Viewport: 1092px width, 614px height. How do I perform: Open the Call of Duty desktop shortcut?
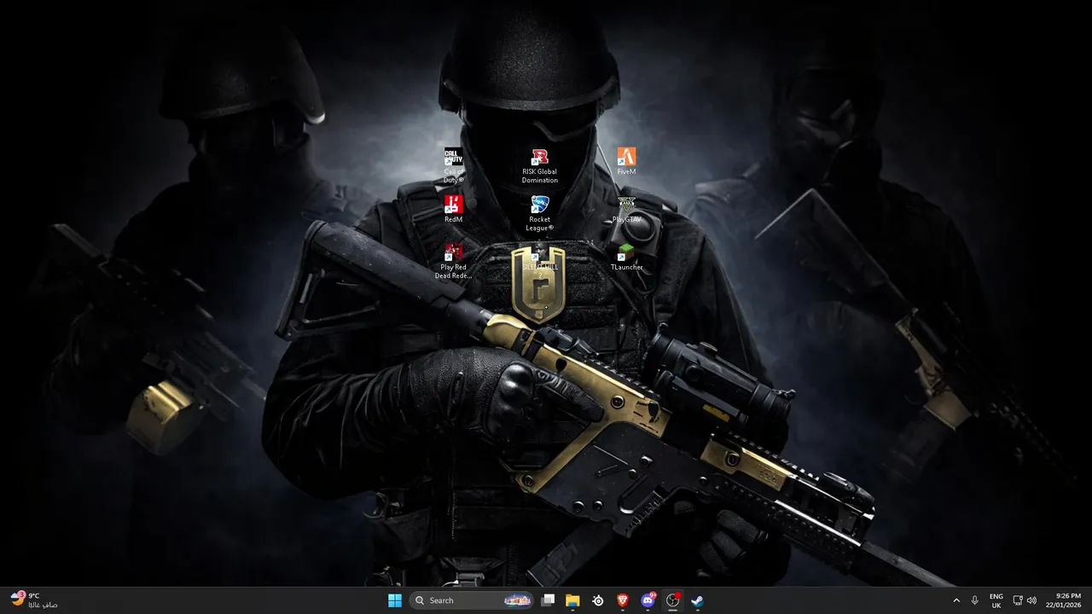coord(453,165)
